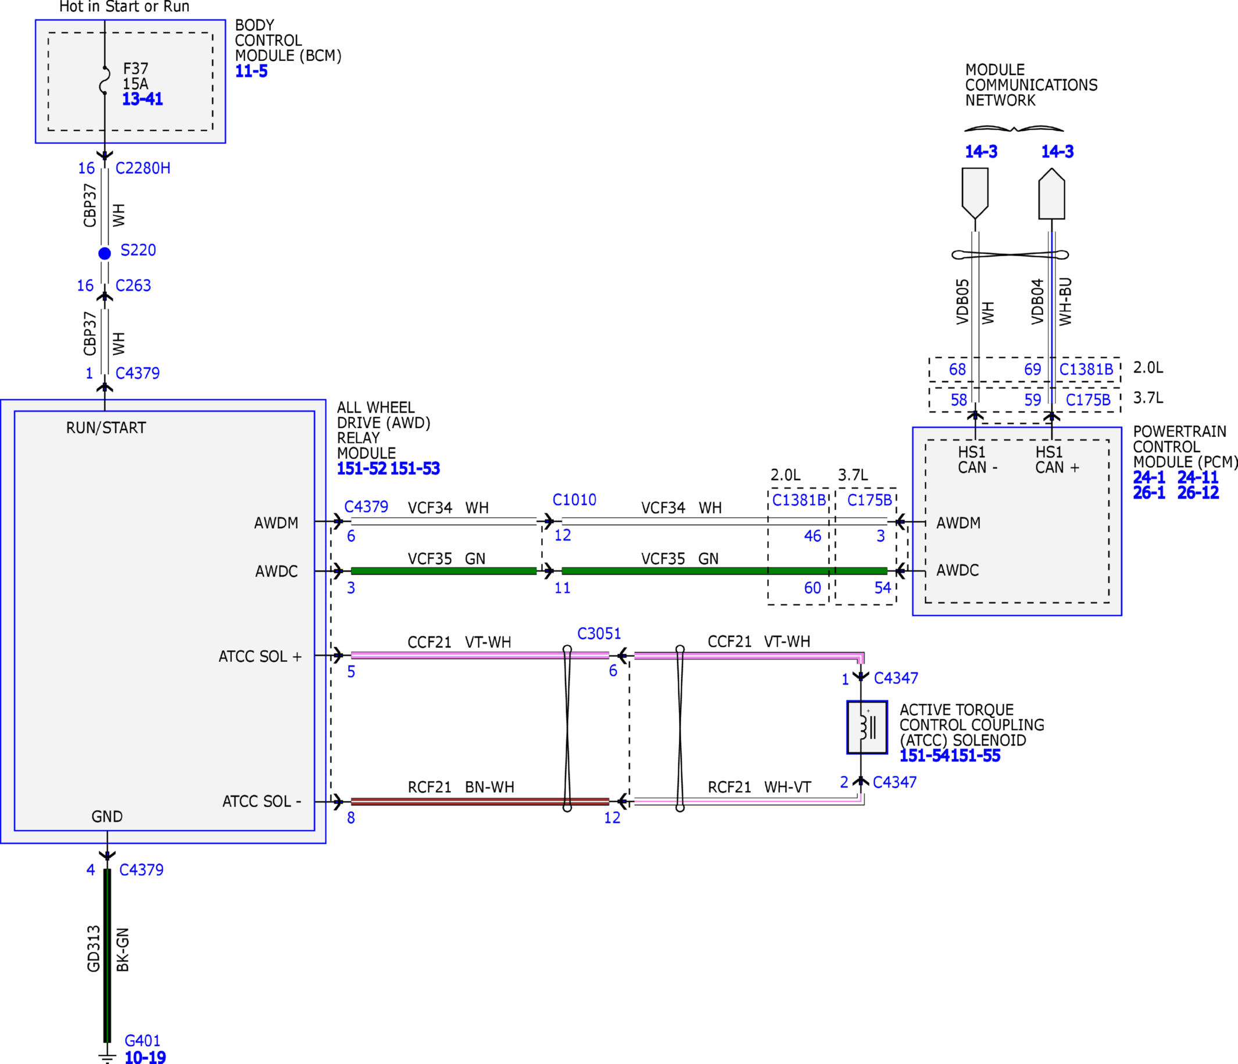Open ATCC solenoid reference 151-54
1238x1064 pixels.
[925, 756]
